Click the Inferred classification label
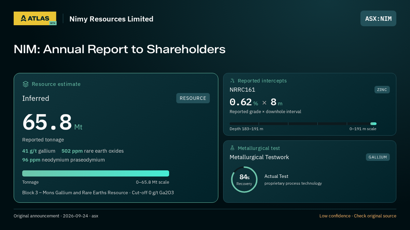Viewport: 410px width, 230px height. pos(36,98)
